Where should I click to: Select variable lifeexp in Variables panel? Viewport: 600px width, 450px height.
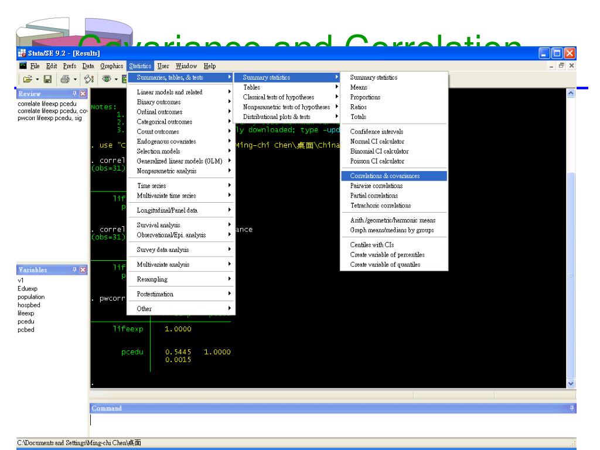point(26,313)
